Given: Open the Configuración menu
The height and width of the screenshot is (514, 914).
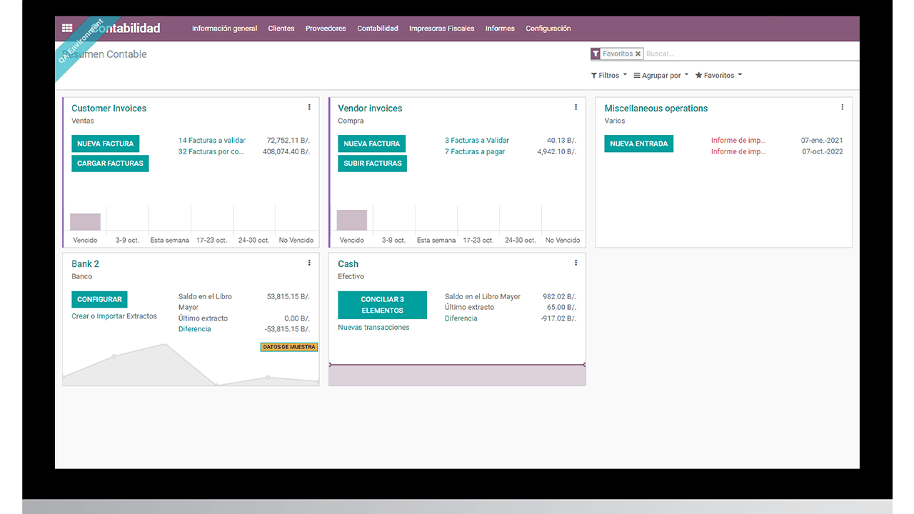Looking at the screenshot, I should (x=548, y=29).
